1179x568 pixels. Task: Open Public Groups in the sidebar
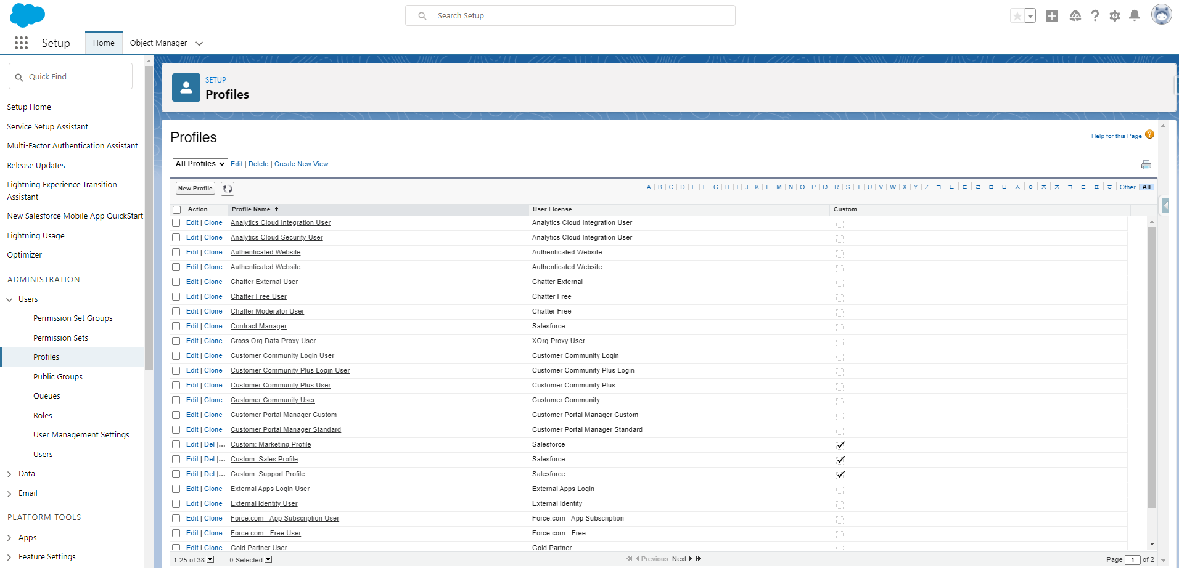[x=58, y=377]
